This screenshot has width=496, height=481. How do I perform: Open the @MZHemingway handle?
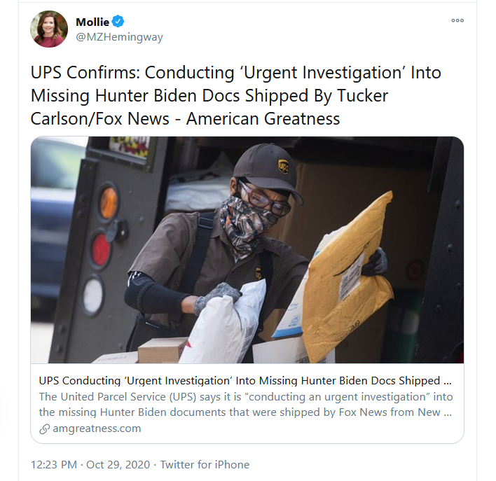click(119, 37)
